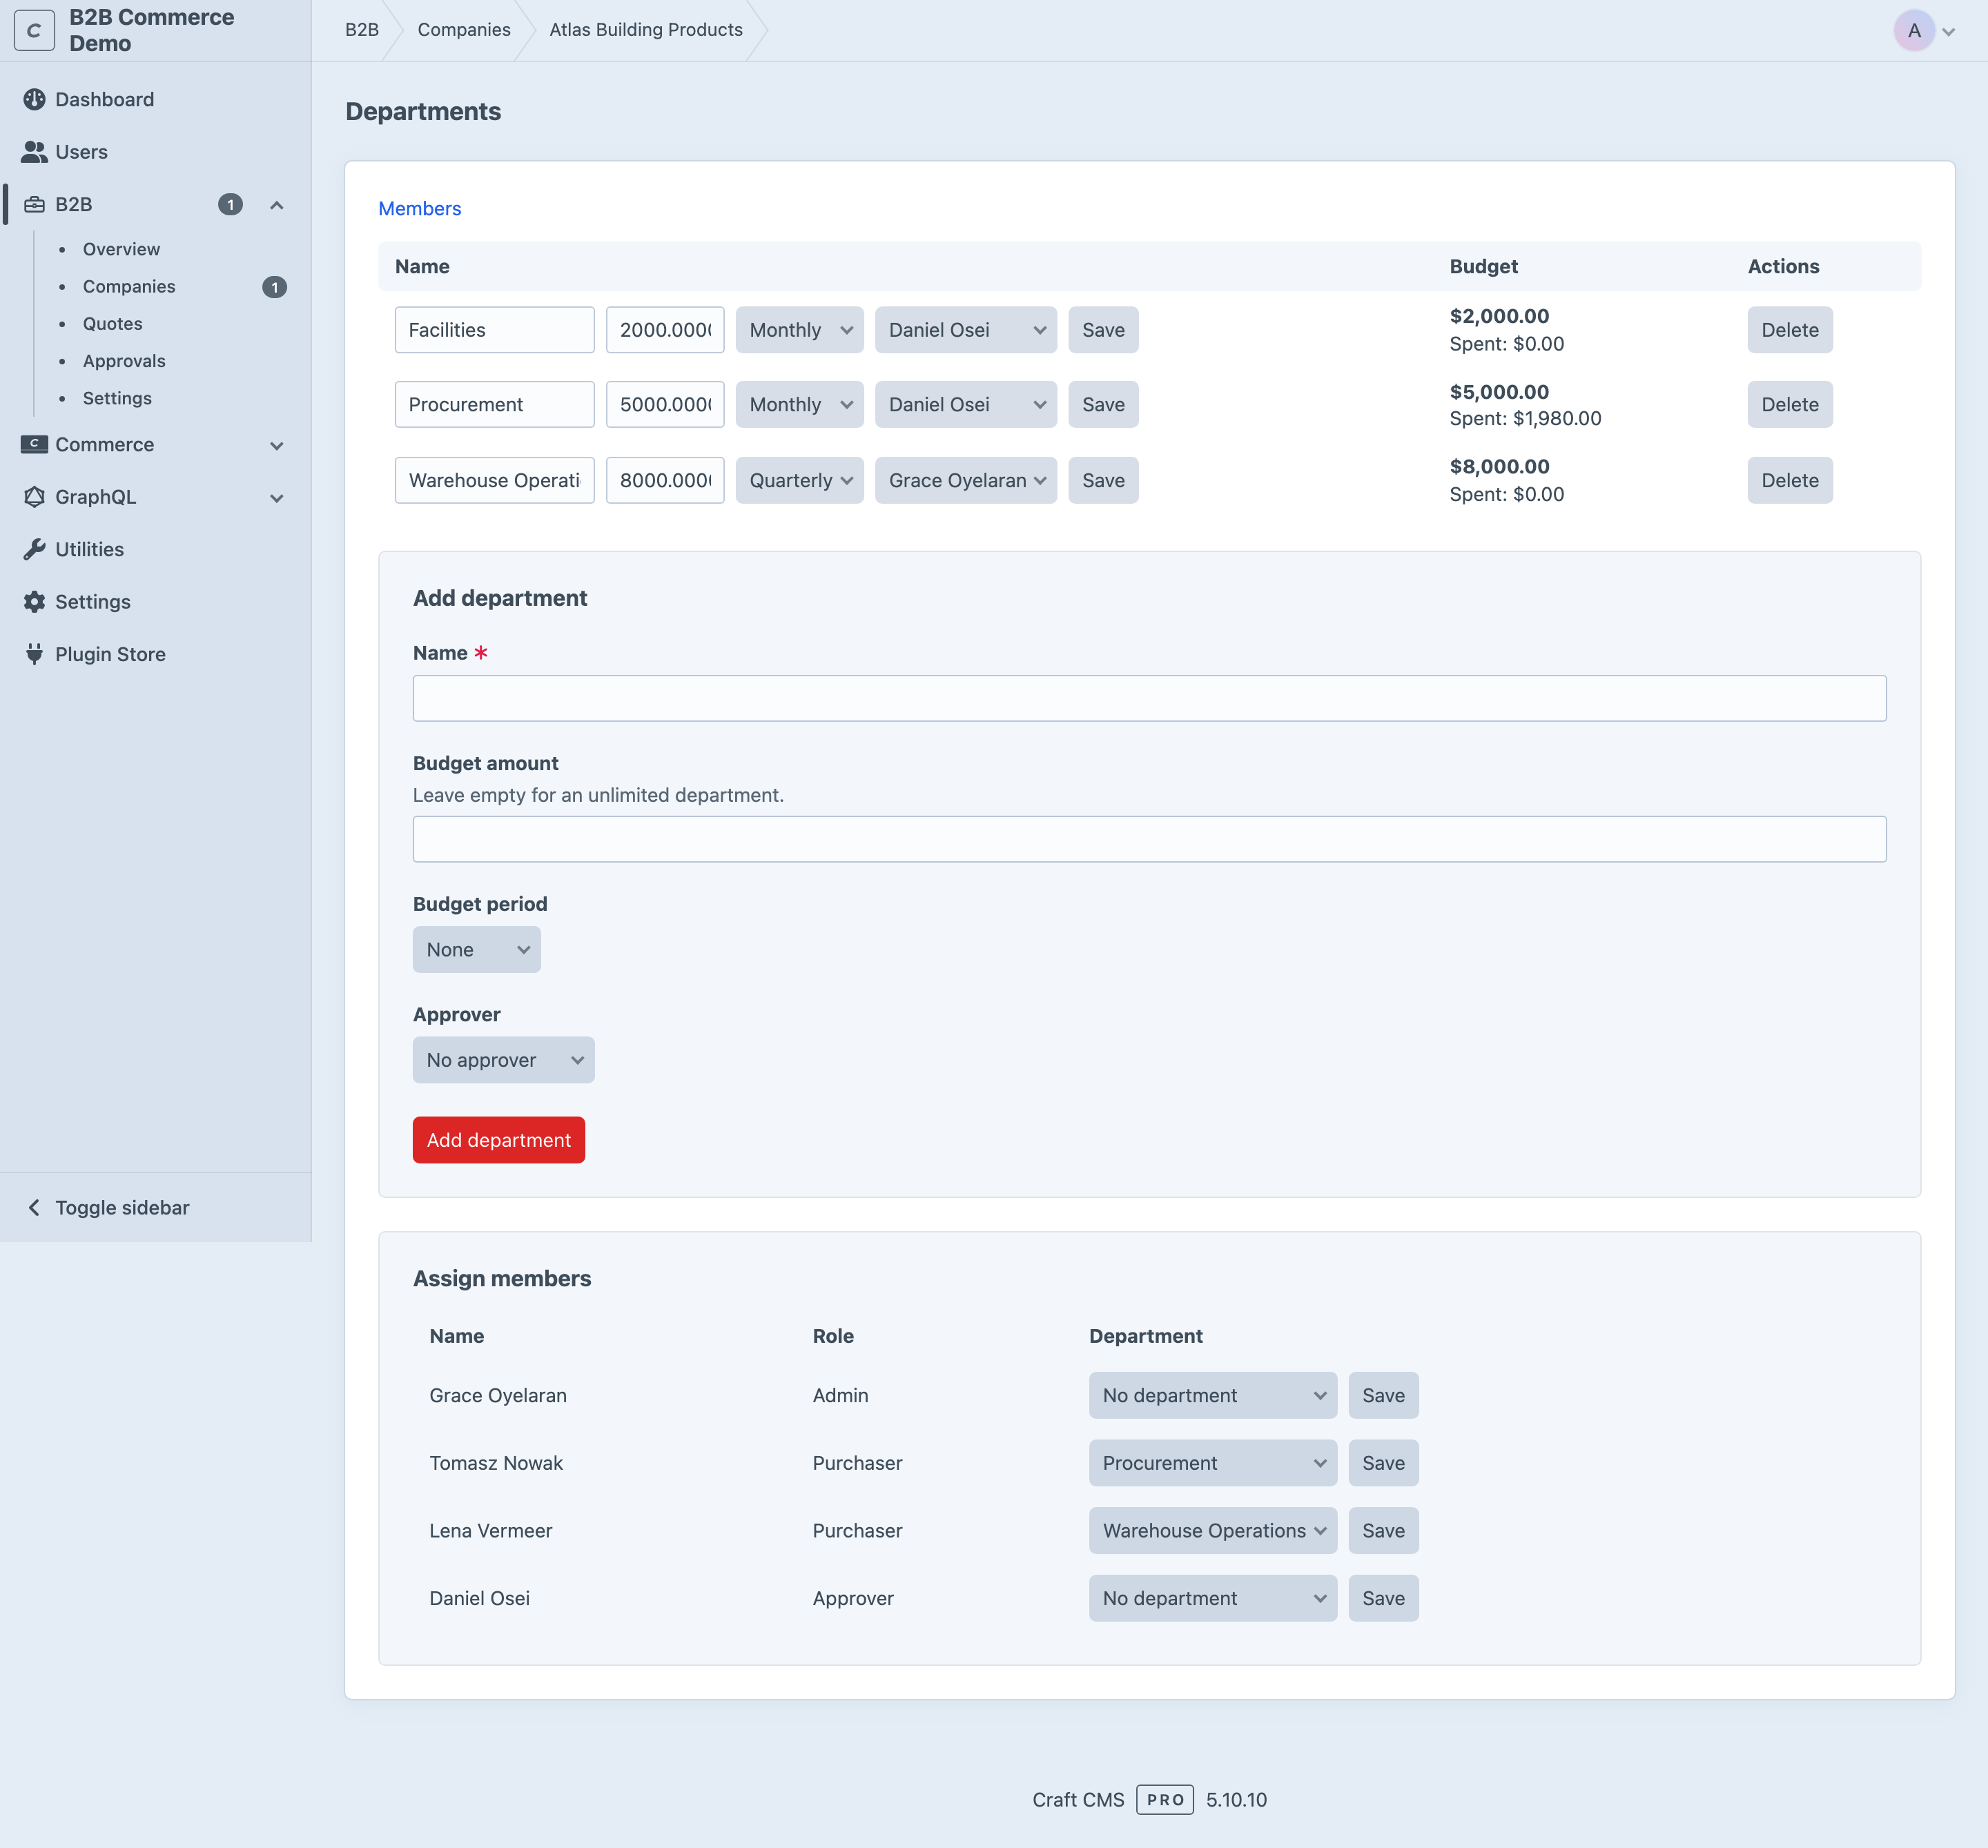The height and width of the screenshot is (1848, 1988).
Task: Click the 5000.0000 budget field
Action: (x=665, y=405)
